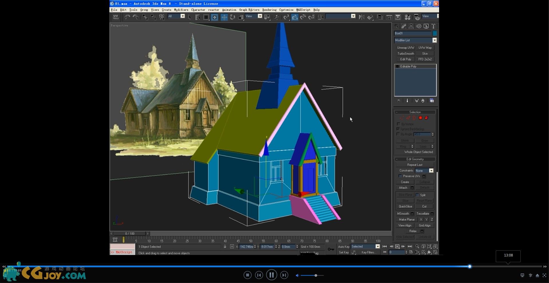549x283 pixels.
Task: Activate the Select and Scale tool
Action: 241,17
